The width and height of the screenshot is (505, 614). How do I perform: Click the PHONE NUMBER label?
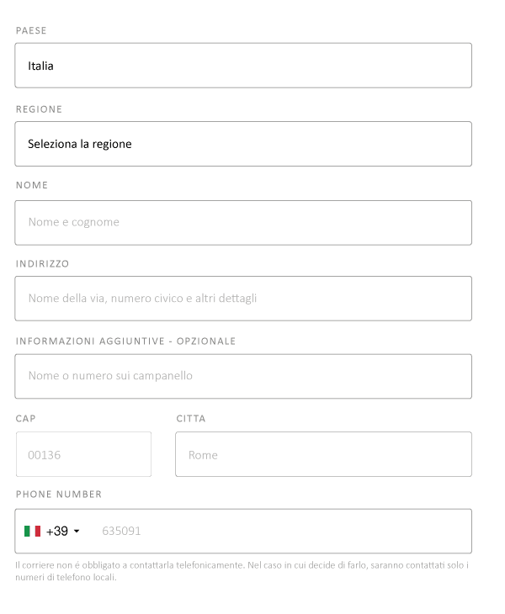coord(59,495)
